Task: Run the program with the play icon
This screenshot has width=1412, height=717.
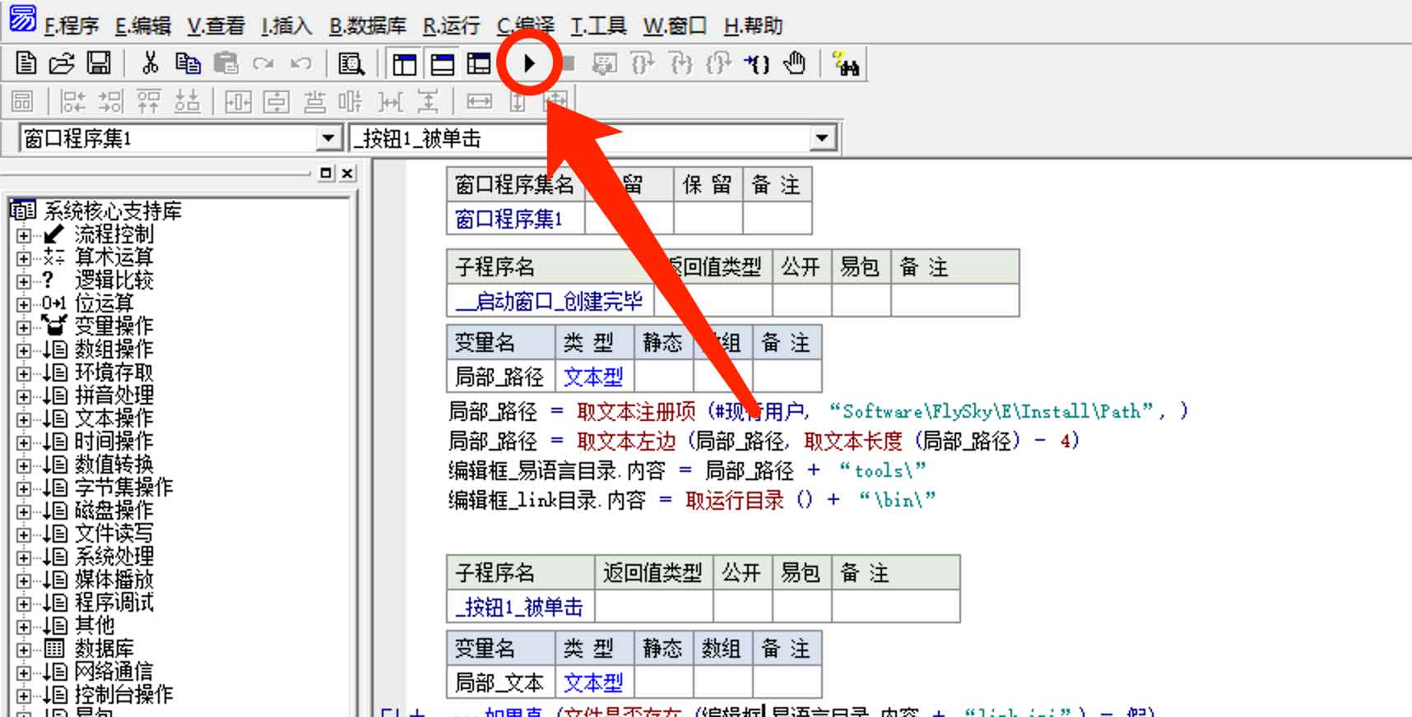Action: [529, 62]
